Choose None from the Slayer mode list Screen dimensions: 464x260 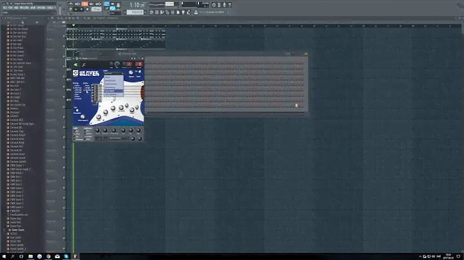pyautogui.click(x=108, y=77)
